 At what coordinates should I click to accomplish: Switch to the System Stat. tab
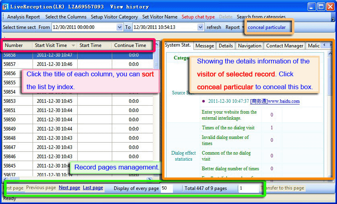177,45
